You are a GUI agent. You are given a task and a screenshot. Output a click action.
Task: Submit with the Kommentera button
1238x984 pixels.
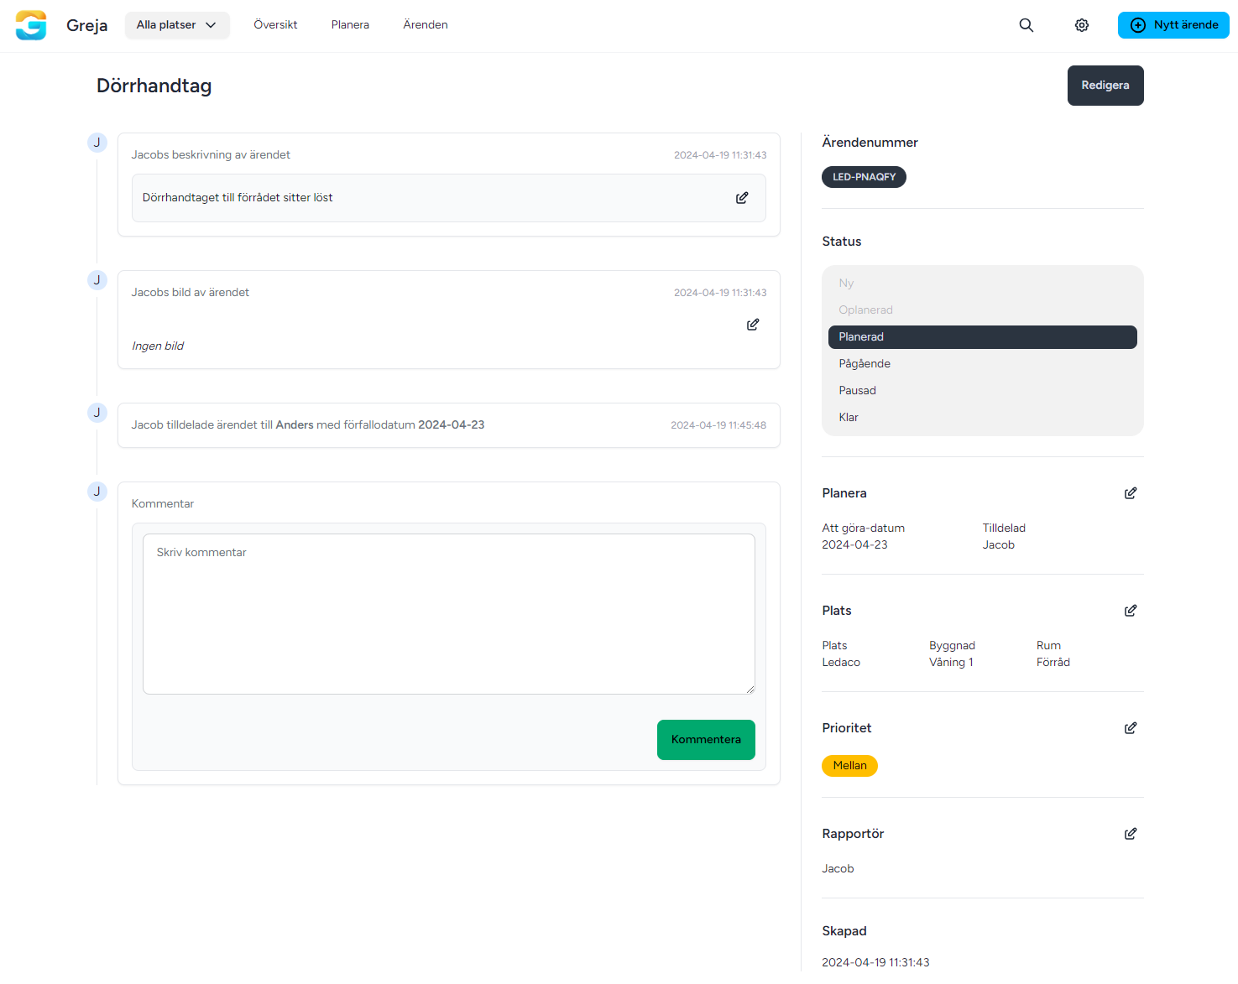pos(705,740)
